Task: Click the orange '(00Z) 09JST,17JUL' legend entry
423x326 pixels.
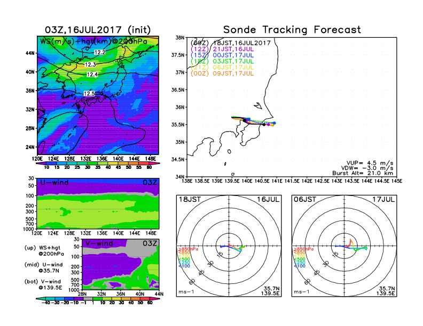Action: (222, 74)
